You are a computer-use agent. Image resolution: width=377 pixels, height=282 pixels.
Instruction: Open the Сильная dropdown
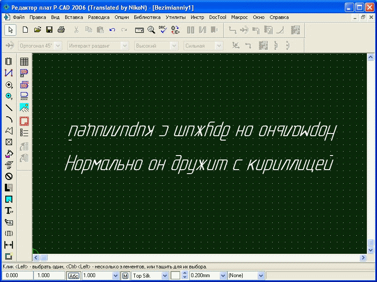(x=219, y=46)
